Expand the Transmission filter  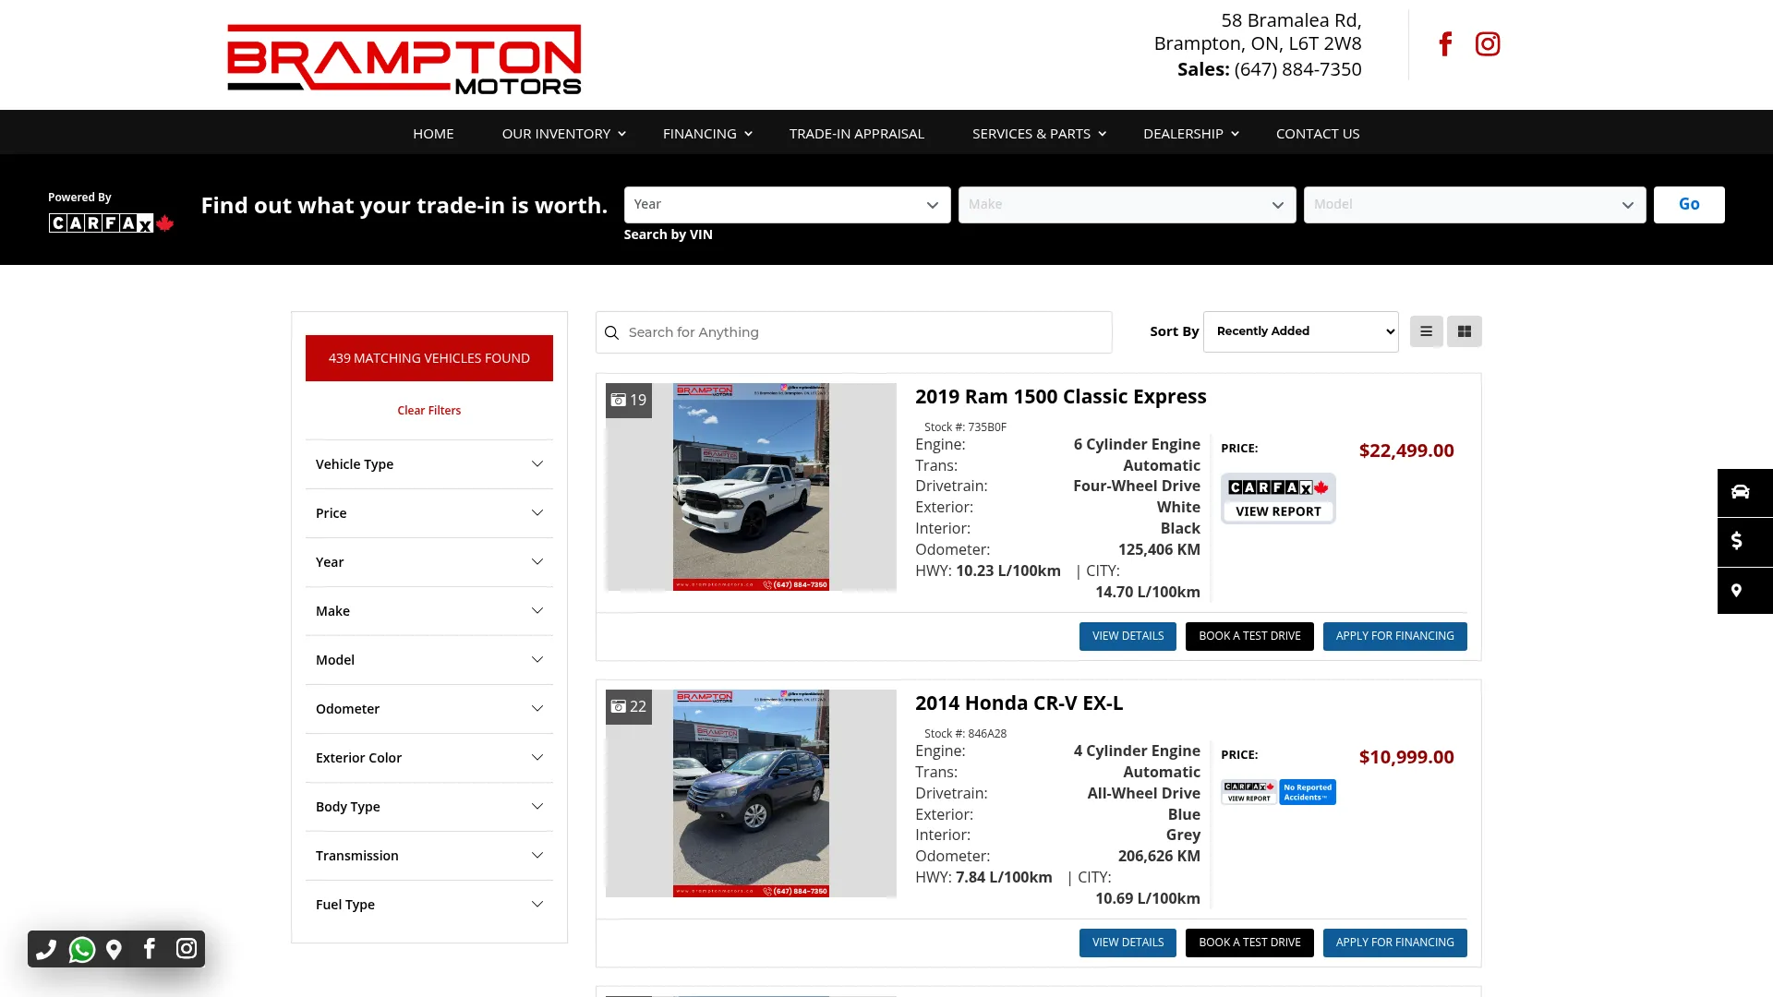[429, 856]
